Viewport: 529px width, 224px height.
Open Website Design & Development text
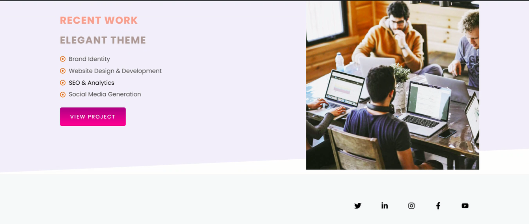click(115, 71)
